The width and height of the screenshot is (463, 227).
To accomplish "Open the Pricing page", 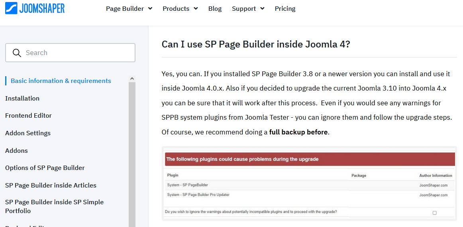I will coord(285,8).
